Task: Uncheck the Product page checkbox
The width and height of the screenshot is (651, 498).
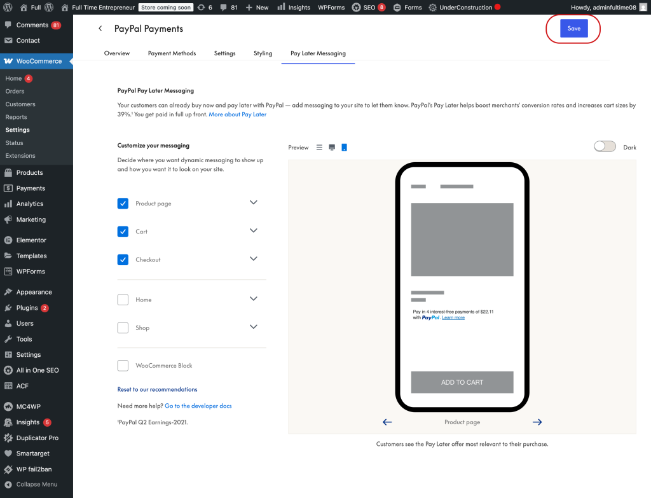Action: click(x=123, y=203)
